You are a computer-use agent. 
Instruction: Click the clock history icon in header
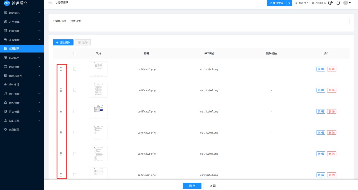point(330,3)
